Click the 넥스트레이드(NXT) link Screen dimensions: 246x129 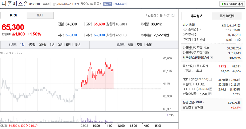(x=157, y=15)
